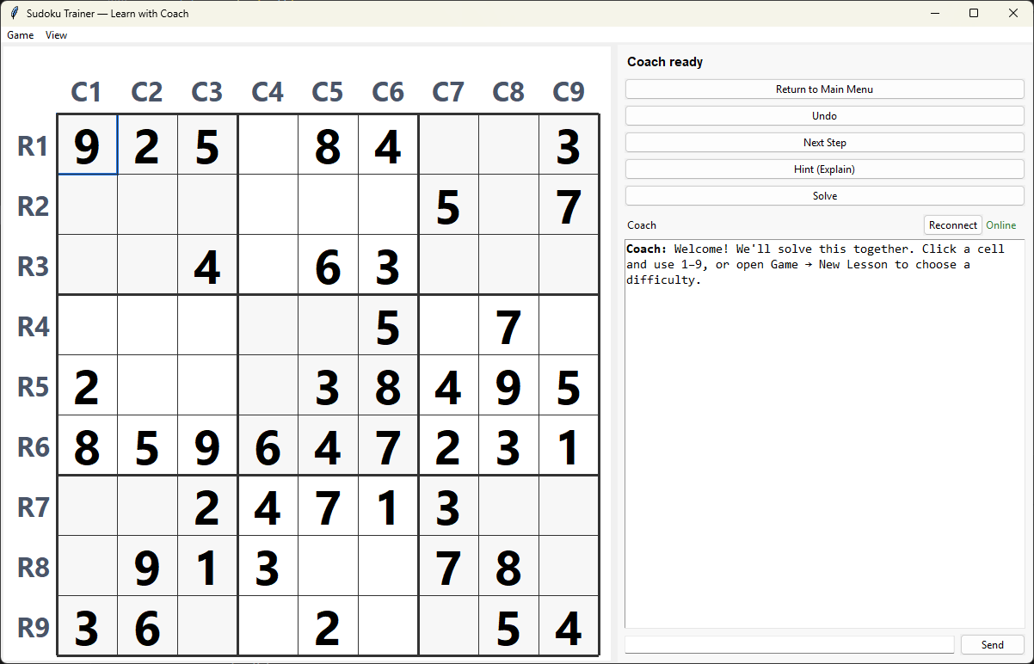The height and width of the screenshot is (664, 1034).
Task: Select the empty cell at R7 C8
Action: 508,507
